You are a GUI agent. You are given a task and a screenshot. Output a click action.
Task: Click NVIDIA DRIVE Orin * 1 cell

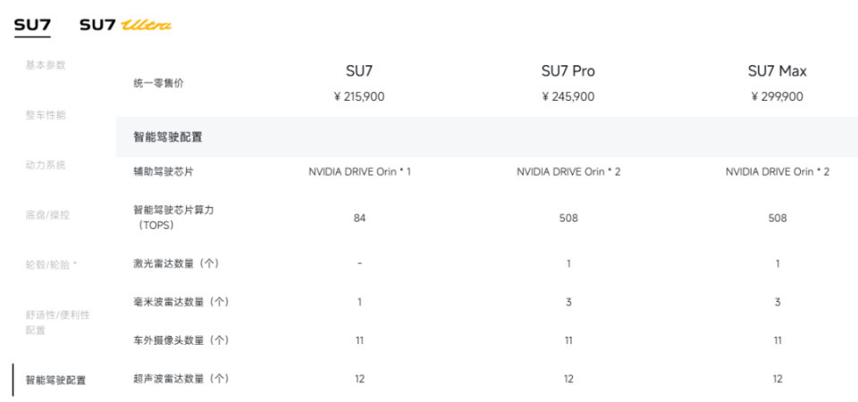(359, 172)
